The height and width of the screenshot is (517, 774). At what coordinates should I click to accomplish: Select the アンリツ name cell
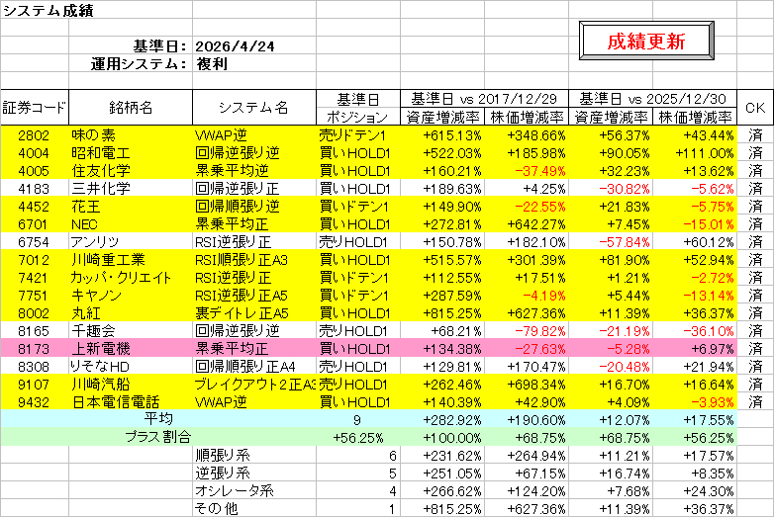[x=131, y=241]
